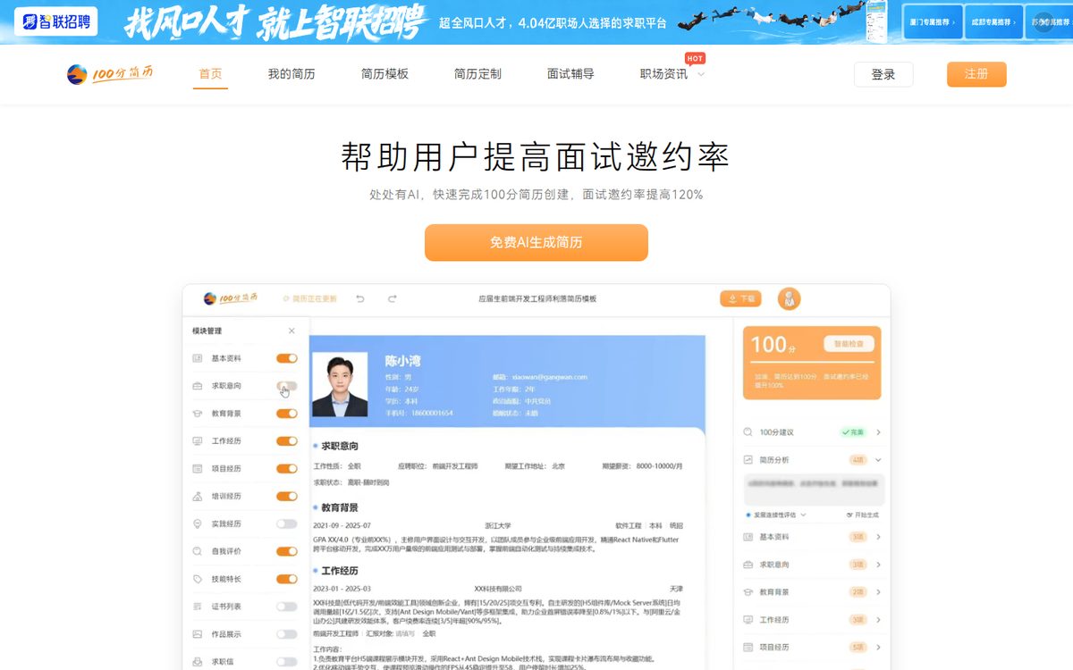1073x670 pixels.
Task: Click 求职信 icon in 模块管理
Action: point(198,661)
